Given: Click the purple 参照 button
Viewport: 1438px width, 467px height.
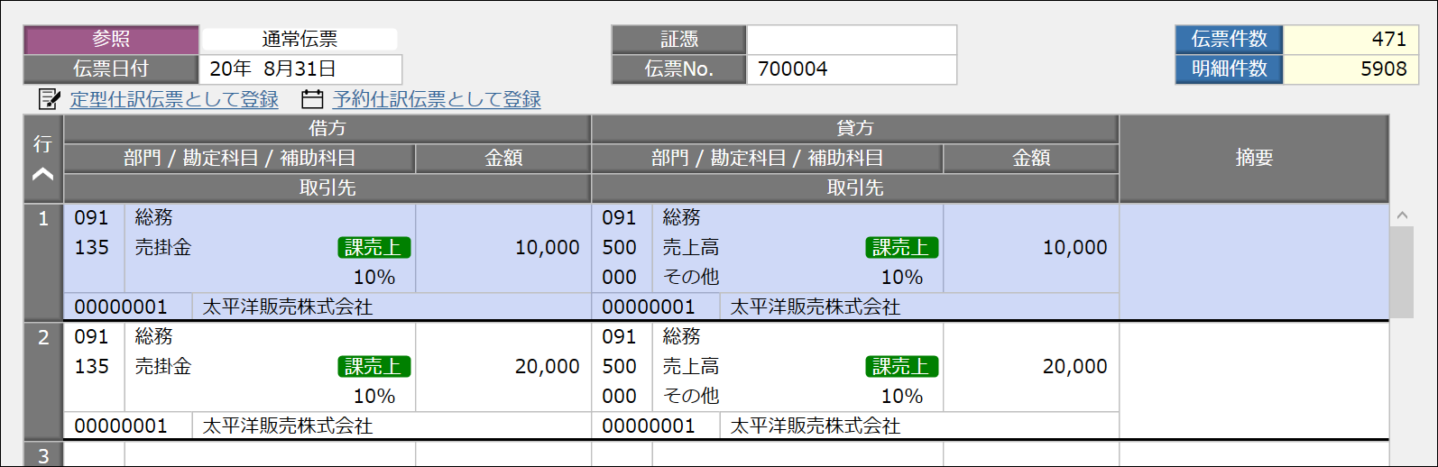Looking at the screenshot, I should 111,40.
